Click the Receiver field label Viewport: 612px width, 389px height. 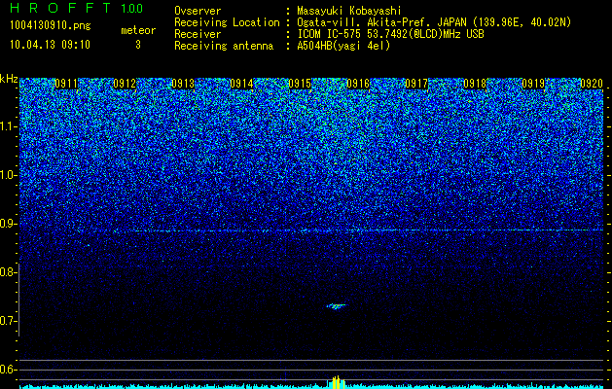198,34
